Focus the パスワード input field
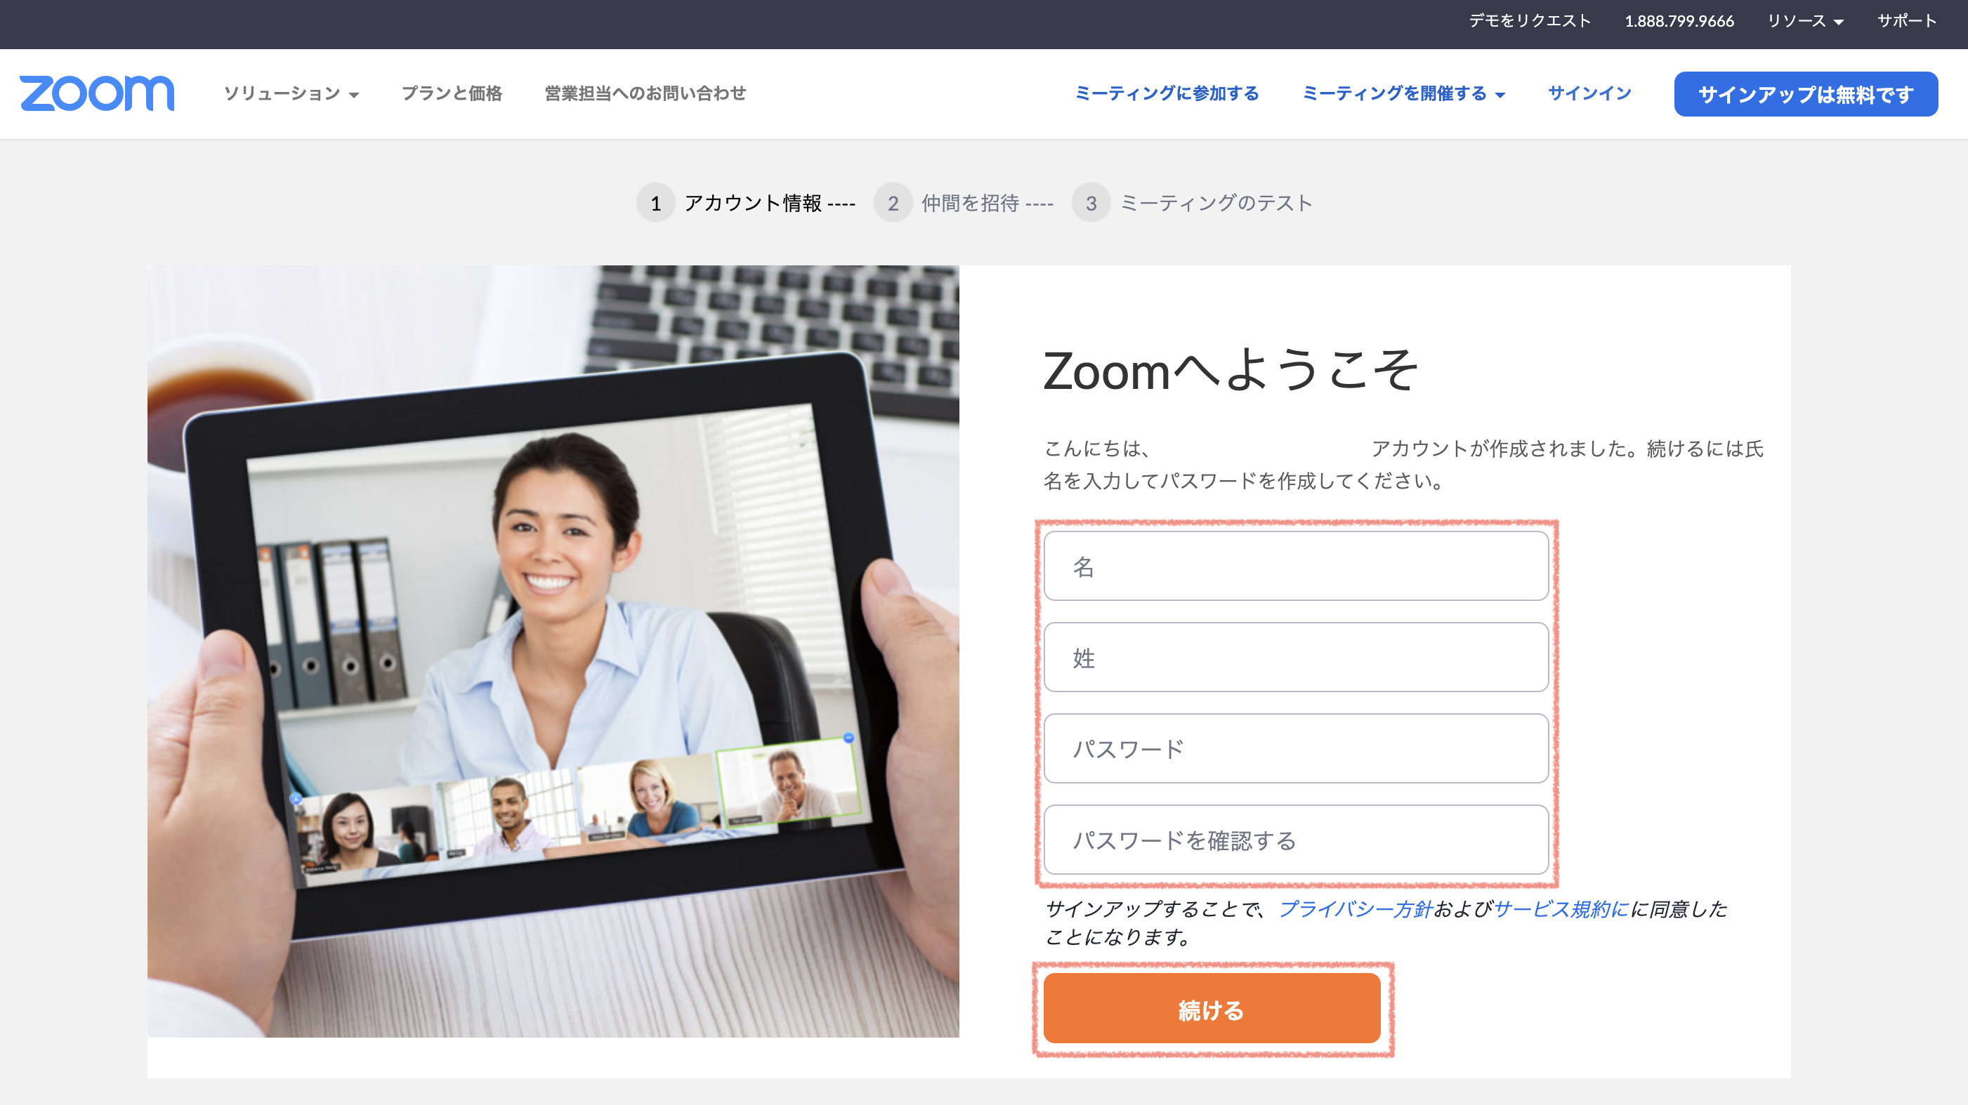 pyautogui.click(x=1296, y=748)
